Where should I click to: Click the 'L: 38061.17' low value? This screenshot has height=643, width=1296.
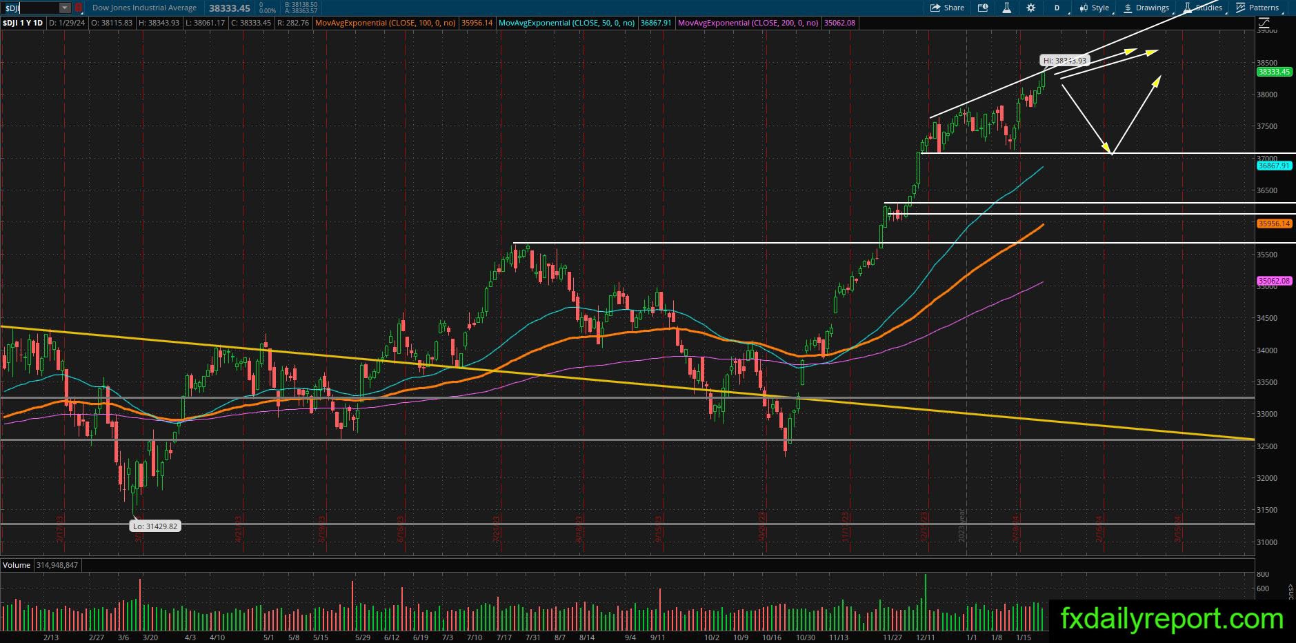coord(206,23)
